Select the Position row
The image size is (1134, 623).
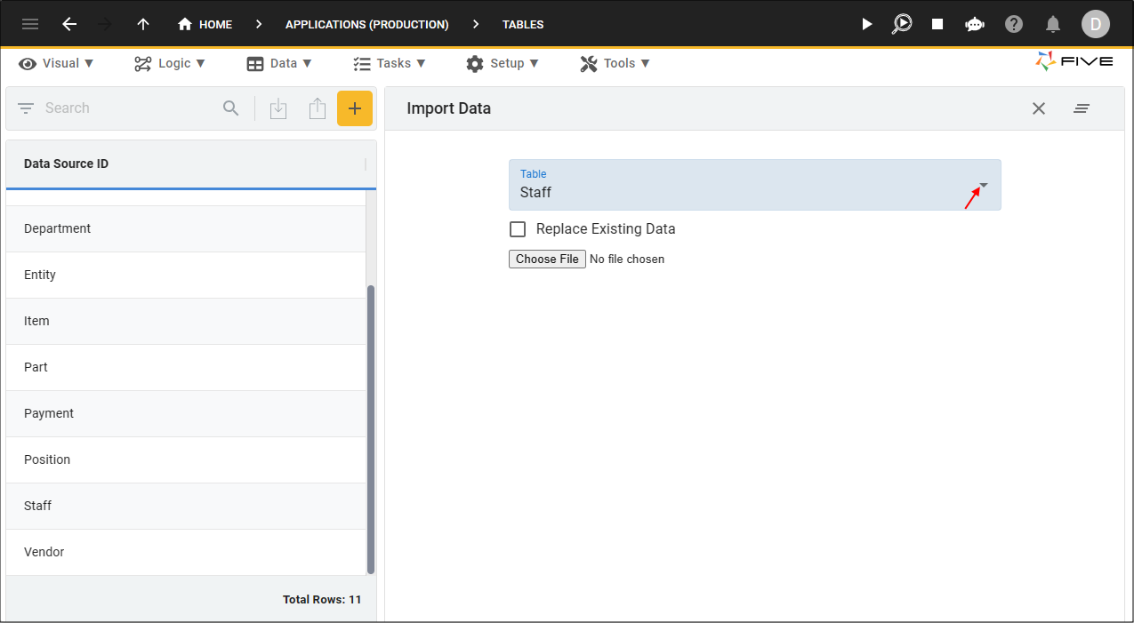pos(186,460)
